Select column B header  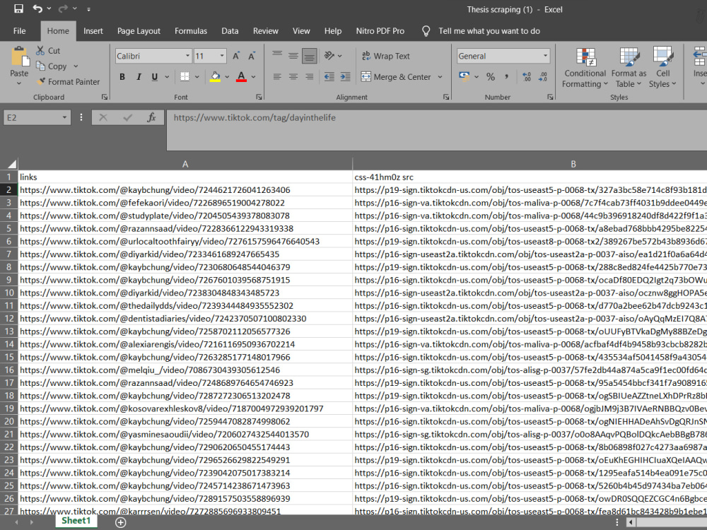573,164
